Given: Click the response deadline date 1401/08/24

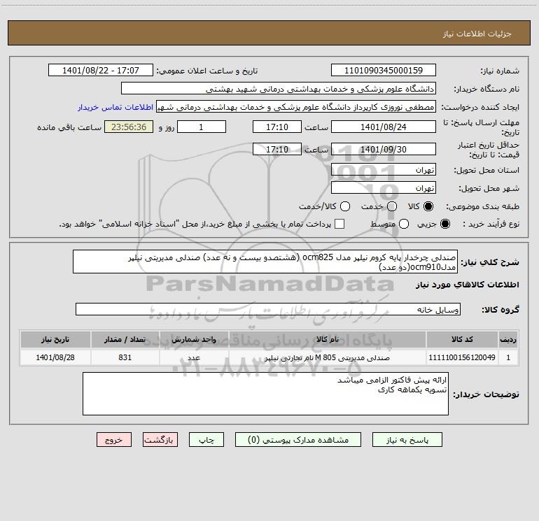Looking at the screenshot, I should coord(384,127).
